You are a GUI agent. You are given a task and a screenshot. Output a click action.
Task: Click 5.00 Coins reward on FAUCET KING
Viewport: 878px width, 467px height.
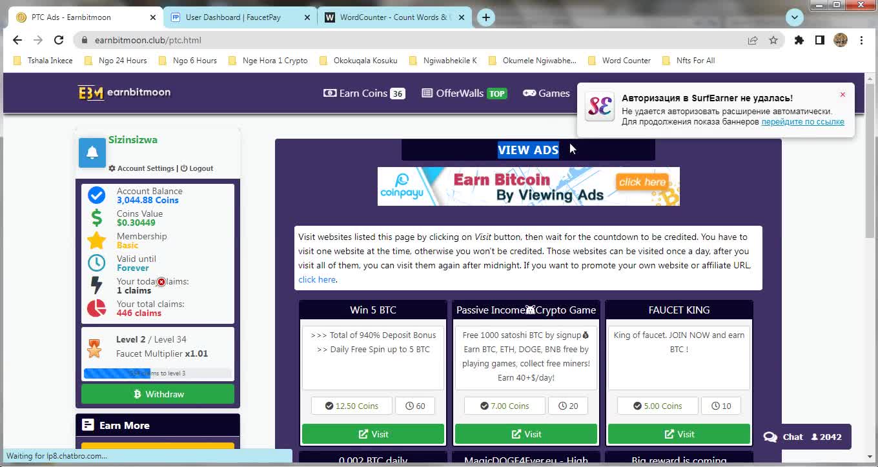[x=658, y=406]
